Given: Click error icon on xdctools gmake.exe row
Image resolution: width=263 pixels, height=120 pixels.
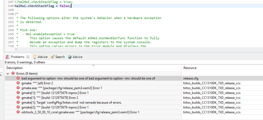Looking at the screenshot, I should (18, 112).
